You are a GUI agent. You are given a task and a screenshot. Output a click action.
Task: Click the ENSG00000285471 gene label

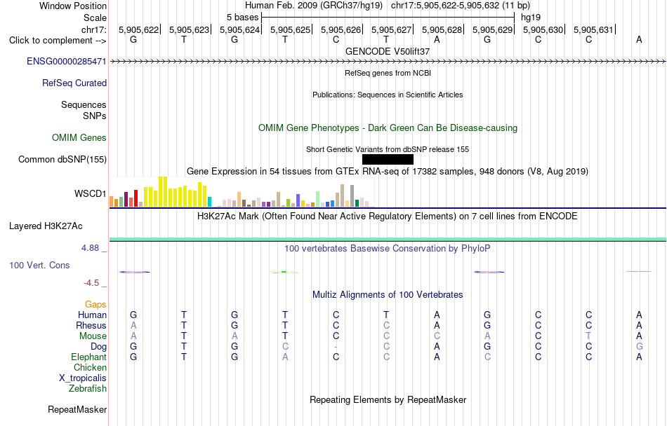click(67, 61)
